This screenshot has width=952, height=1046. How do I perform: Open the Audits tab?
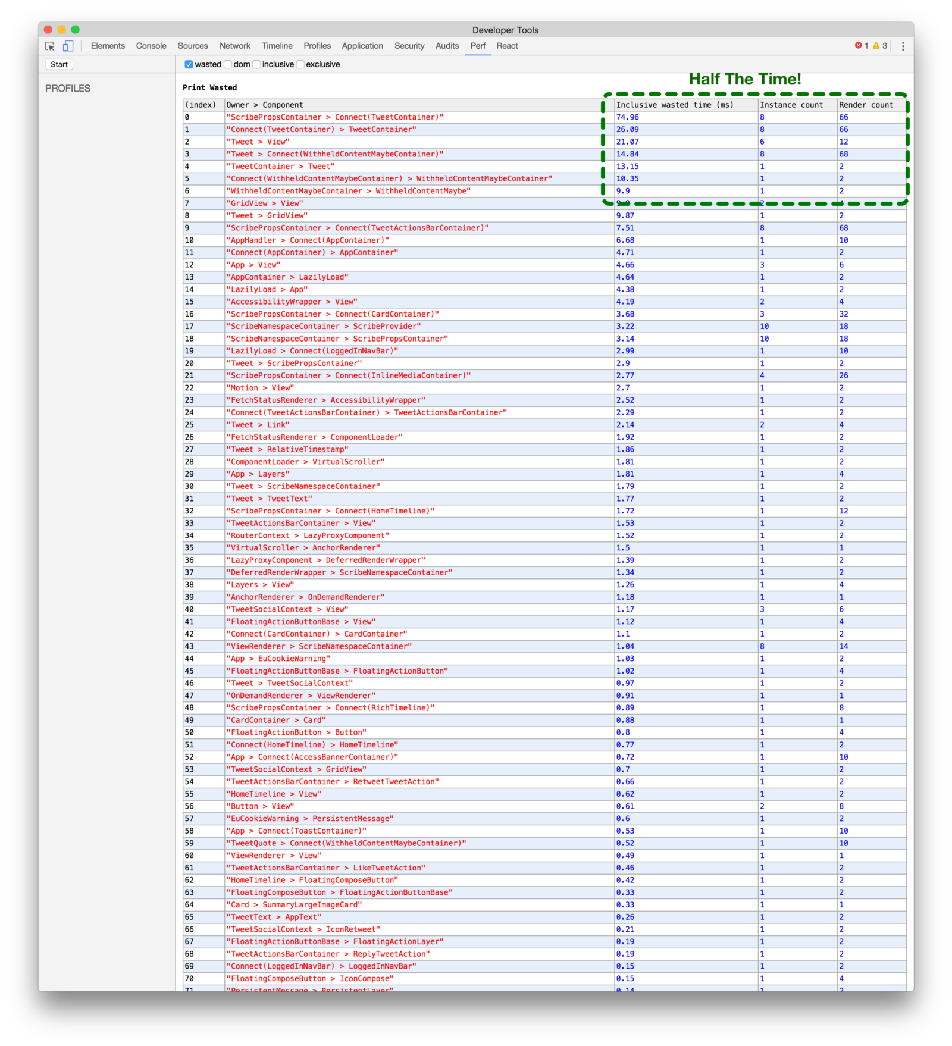(x=447, y=46)
